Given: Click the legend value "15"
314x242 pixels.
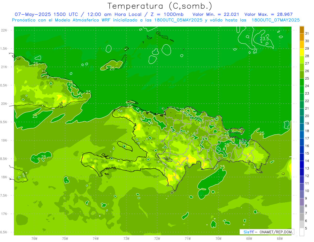Looking at the screenshot, I should pos(307,153).
